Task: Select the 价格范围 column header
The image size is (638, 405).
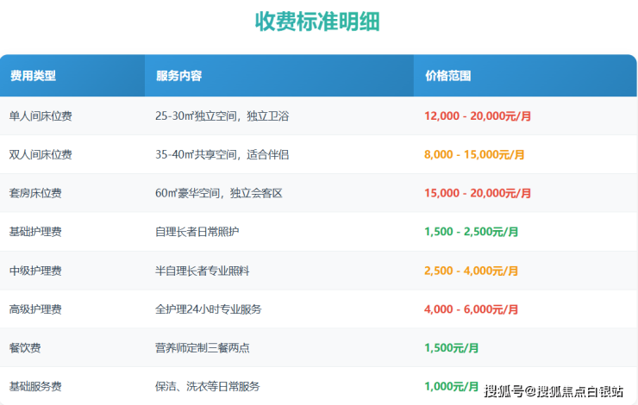Action: (448, 76)
